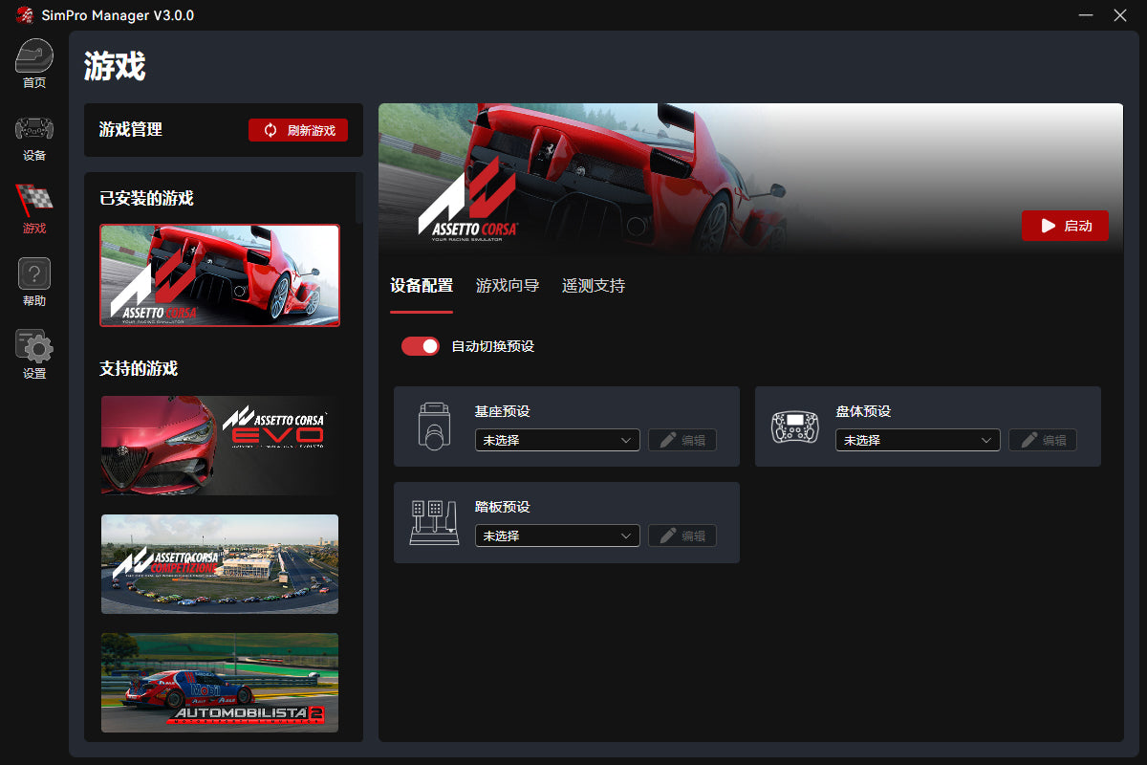Select the installed Assetto Corsa thumbnail
This screenshot has width=1147, height=765.
(x=220, y=275)
